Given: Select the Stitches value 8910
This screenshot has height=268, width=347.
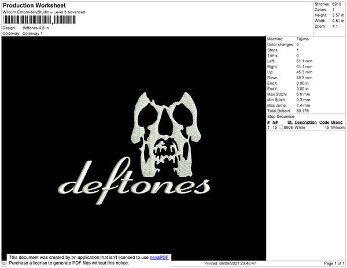Looking at the screenshot, I should (337, 4).
